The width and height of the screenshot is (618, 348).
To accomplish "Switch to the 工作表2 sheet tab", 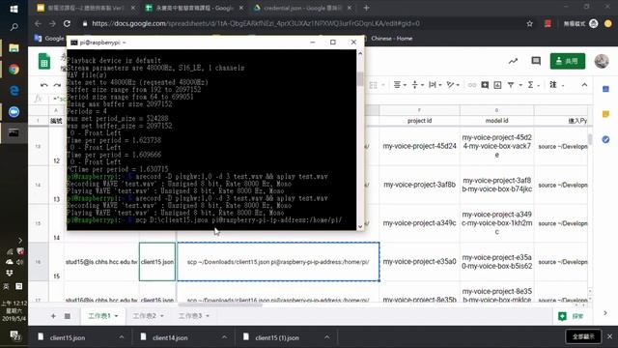I will click(144, 316).
